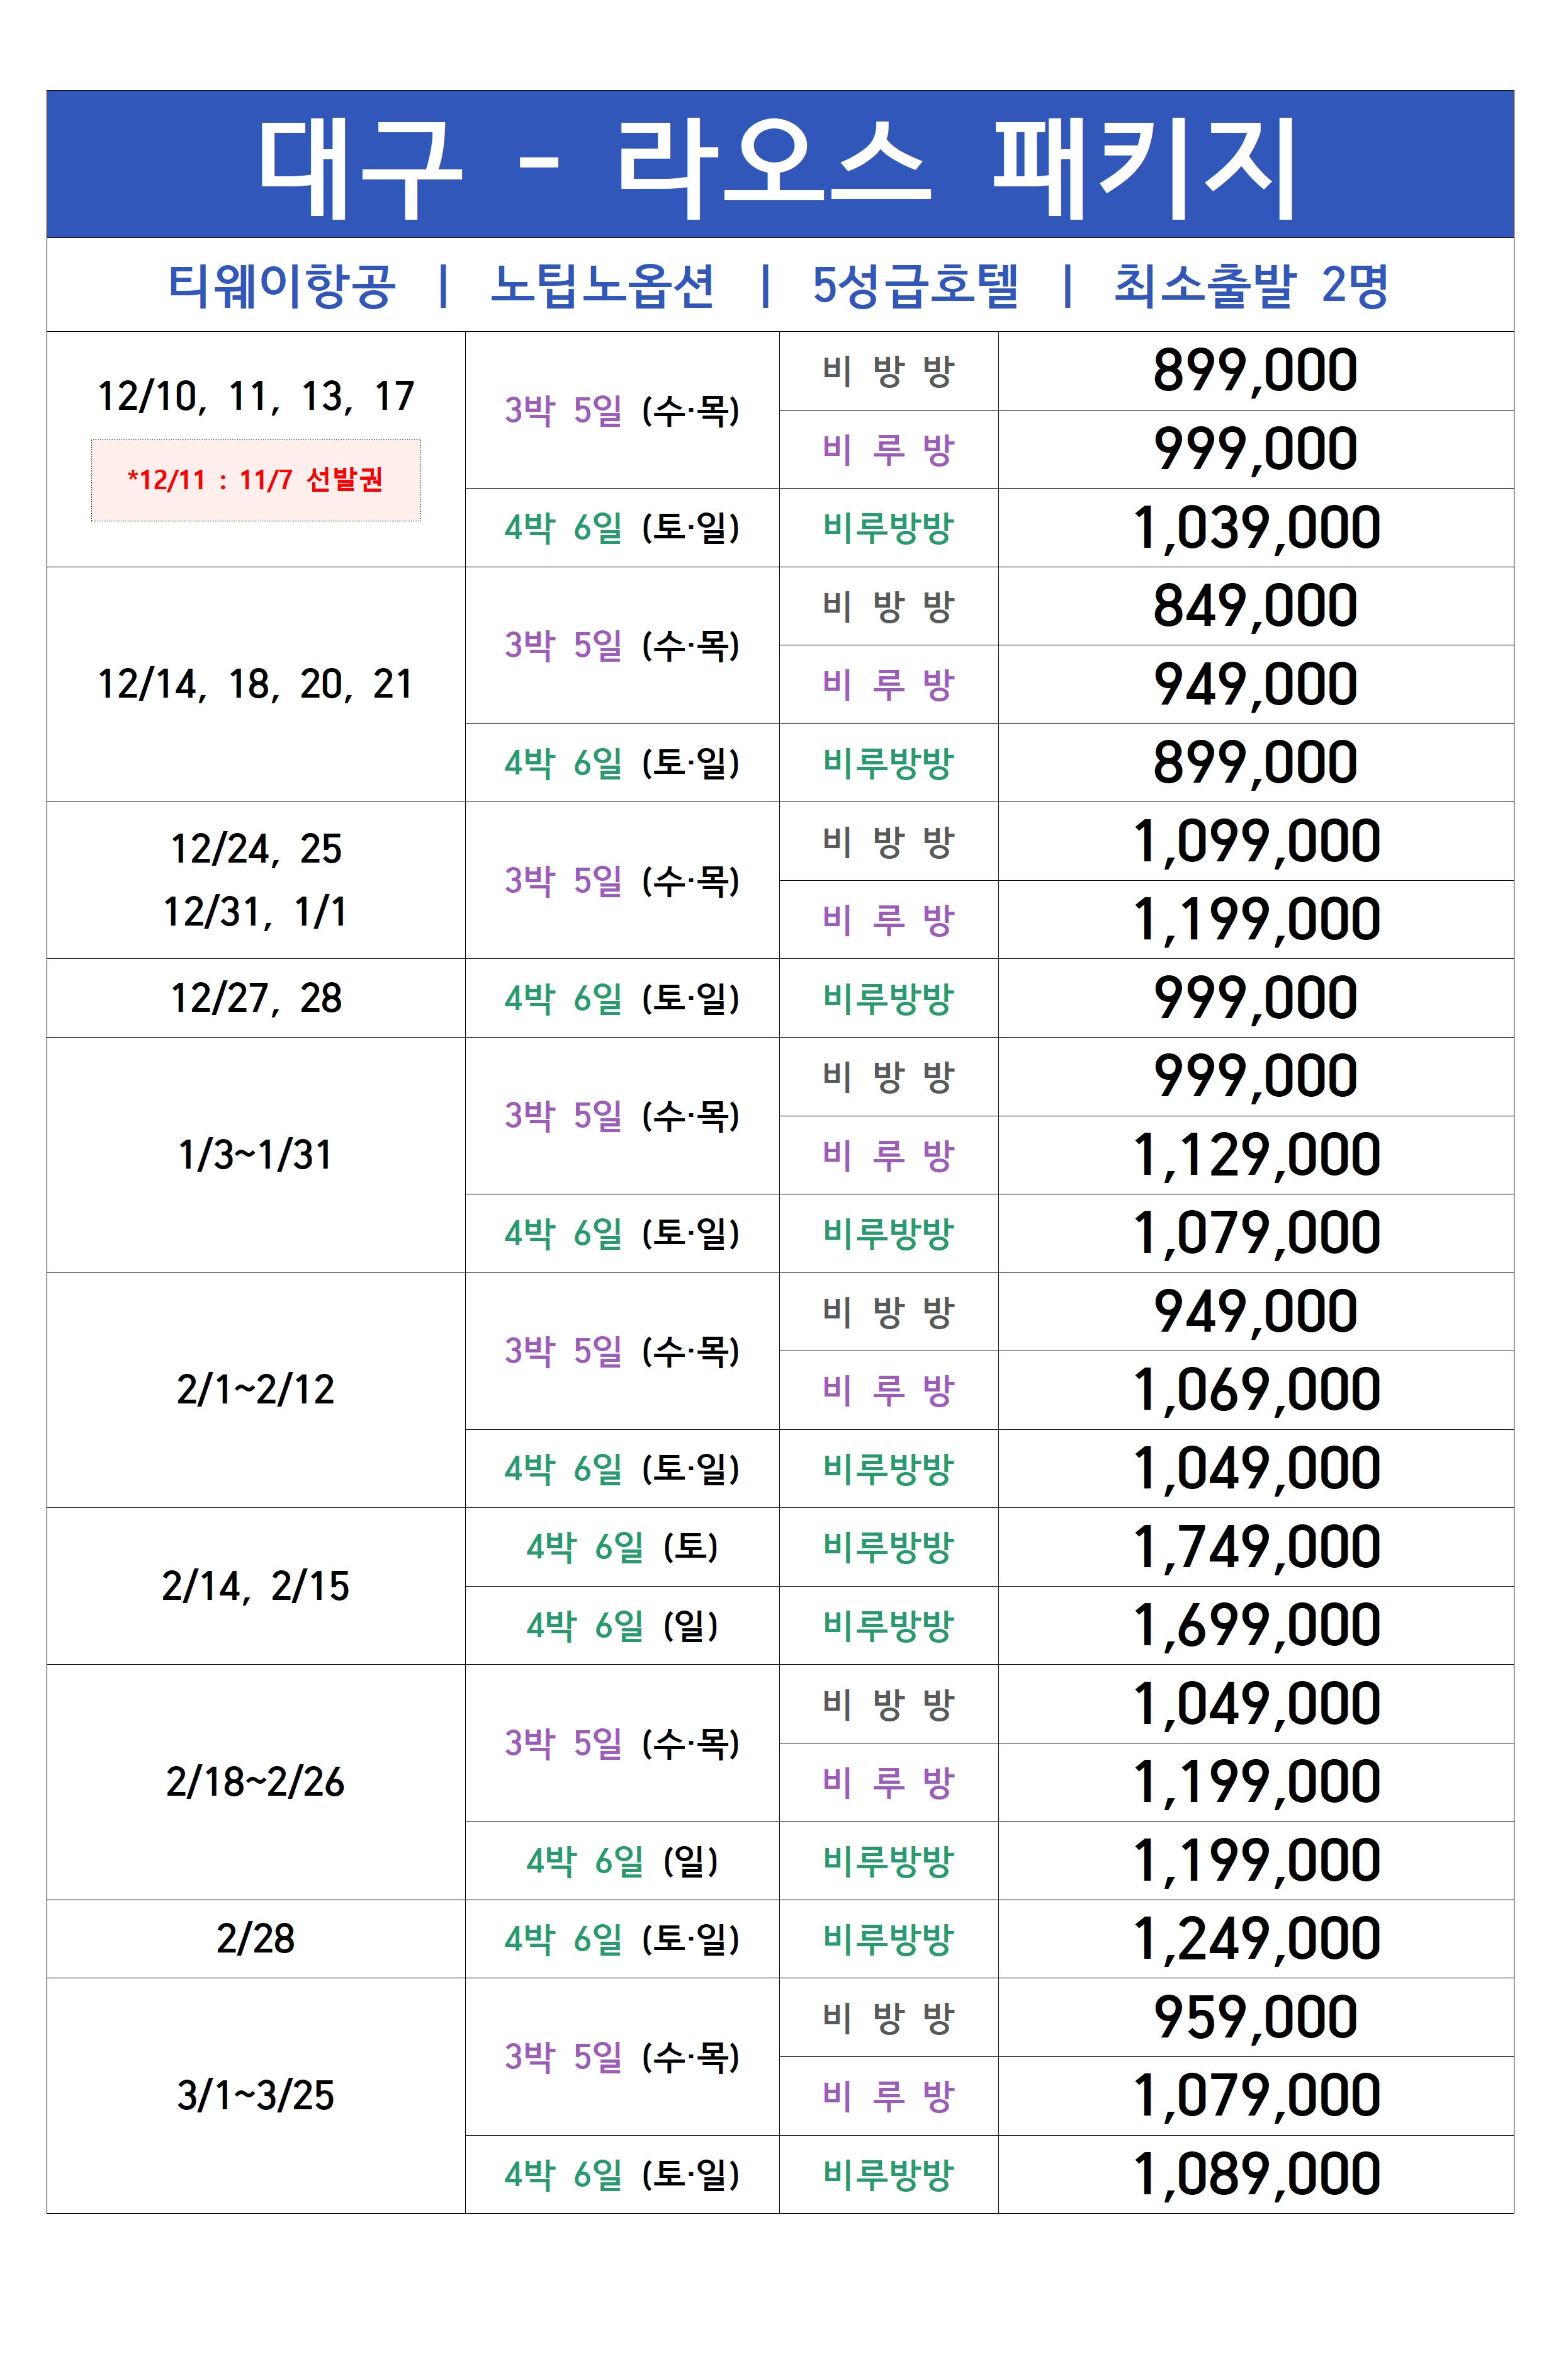Select the 1,249,000 price cell
This screenshot has height=2380, width=1561.
click(x=1256, y=1939)
